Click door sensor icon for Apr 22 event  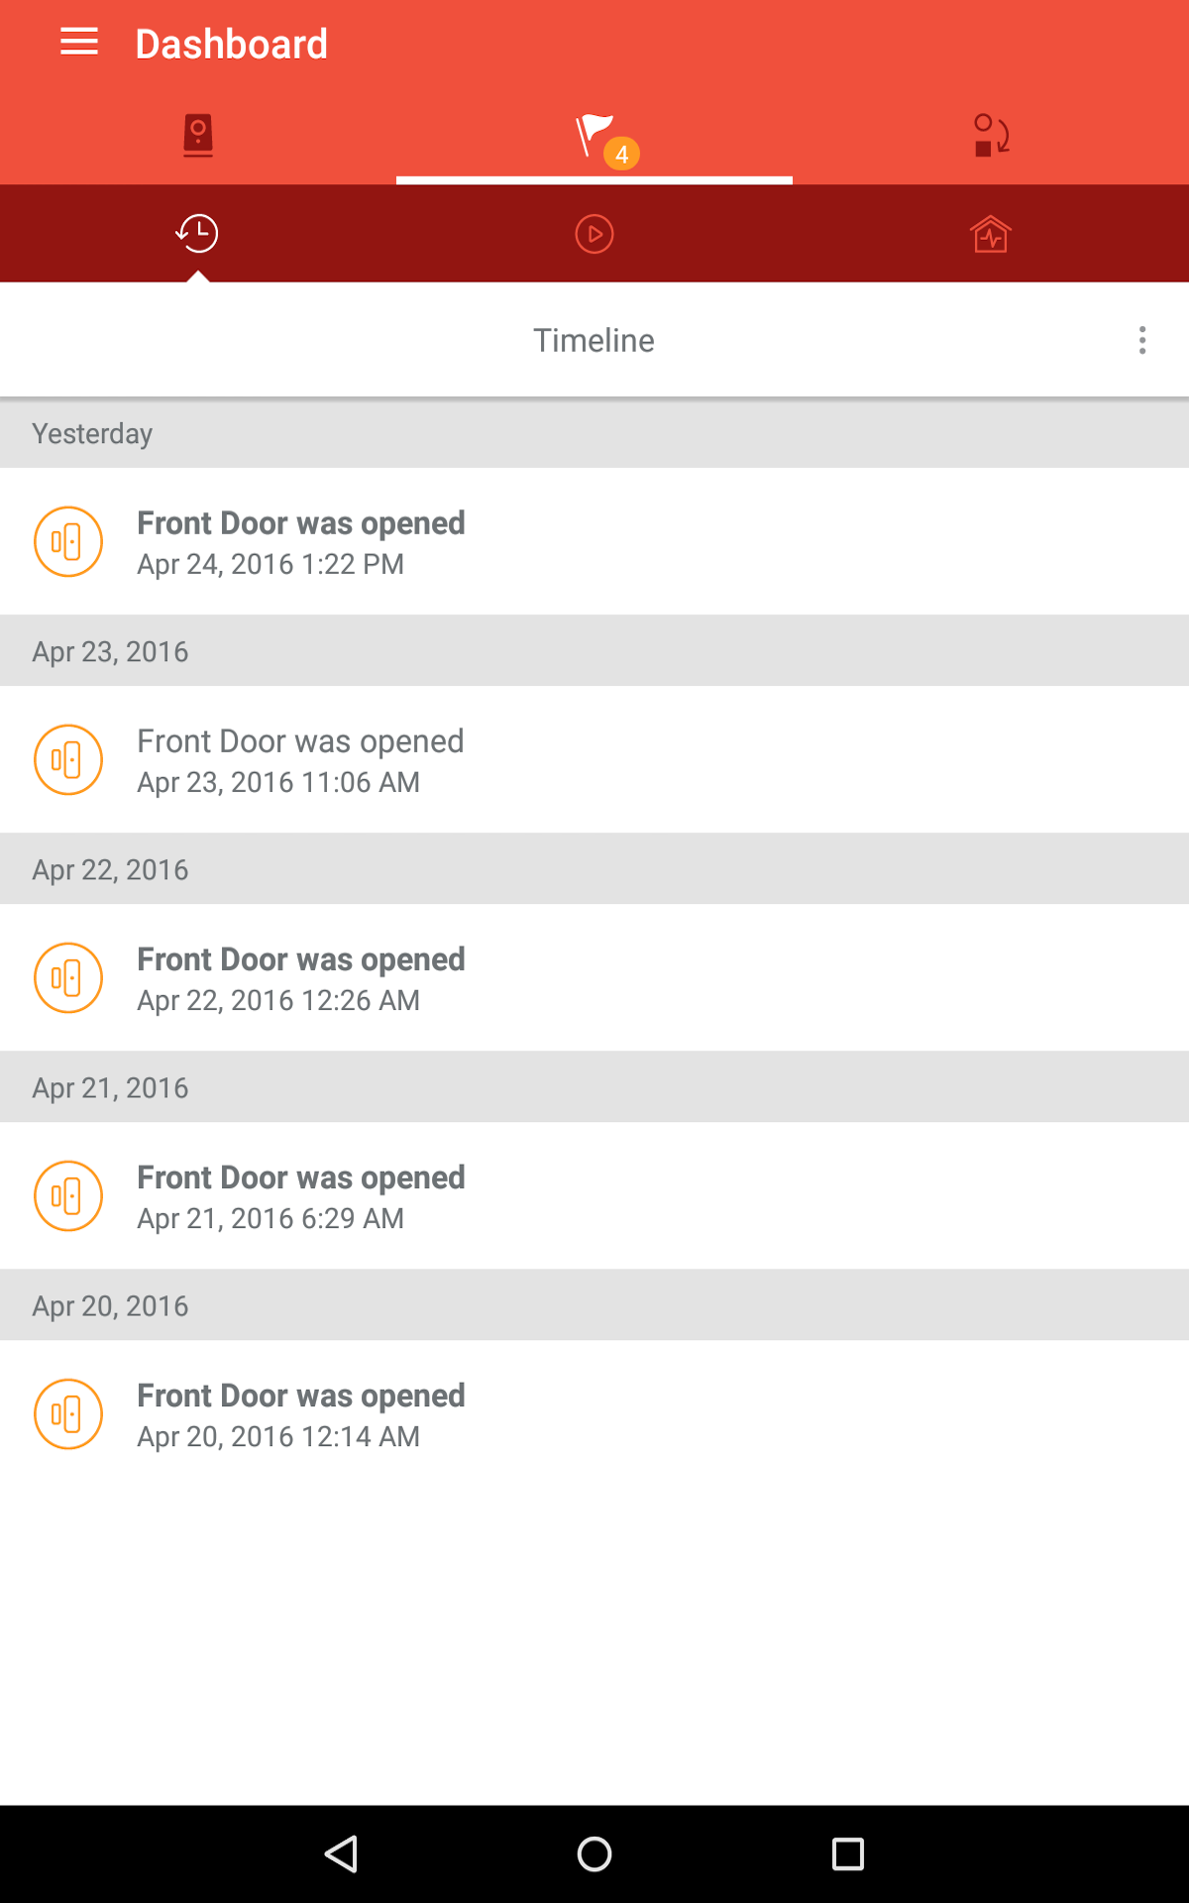pyautogui.click(x=68, y=978)
